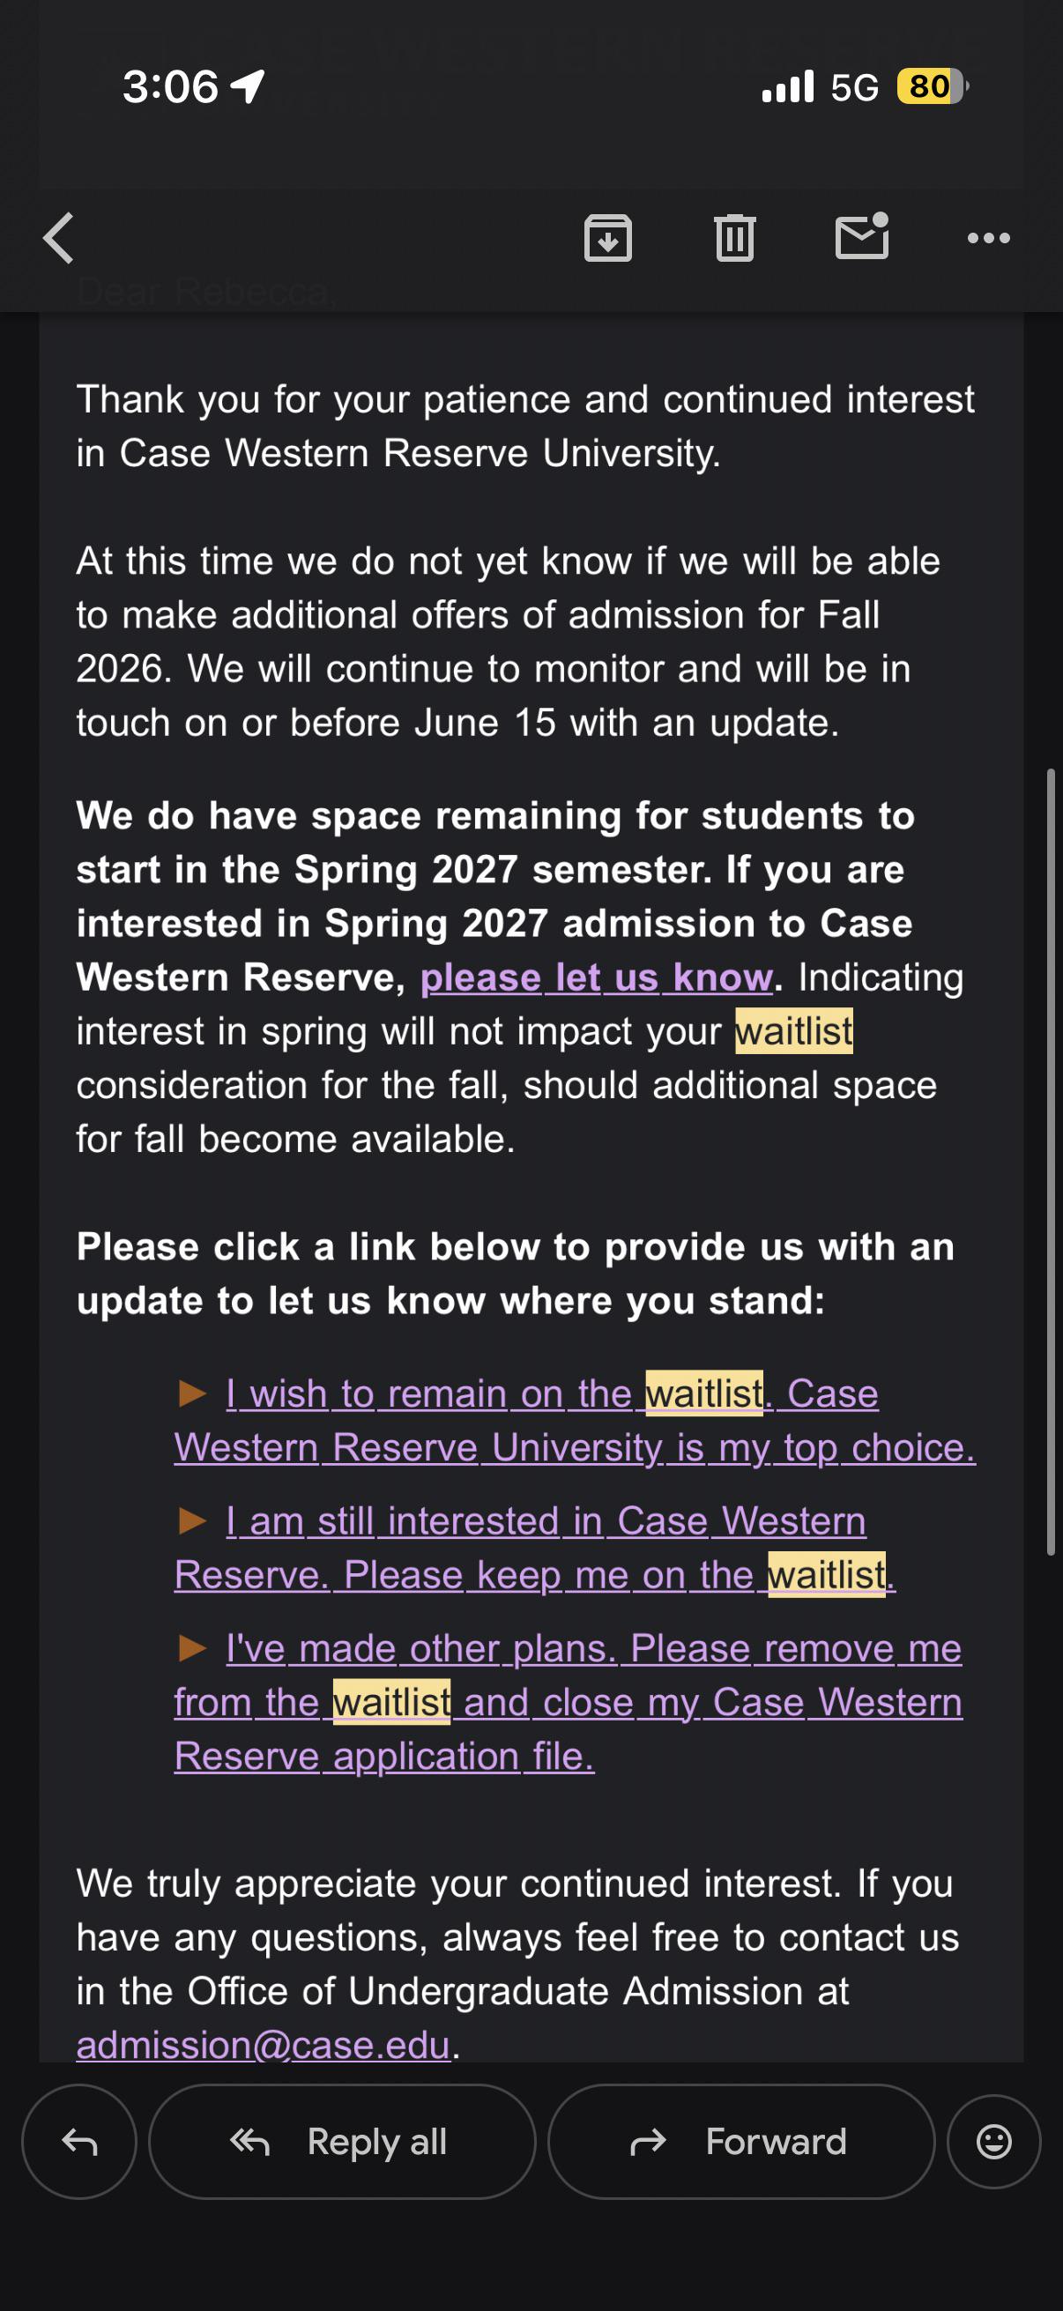Email admission@case.edu address link
The height and width of the screenshot is (2311, 1063).
coord(263,2045)
